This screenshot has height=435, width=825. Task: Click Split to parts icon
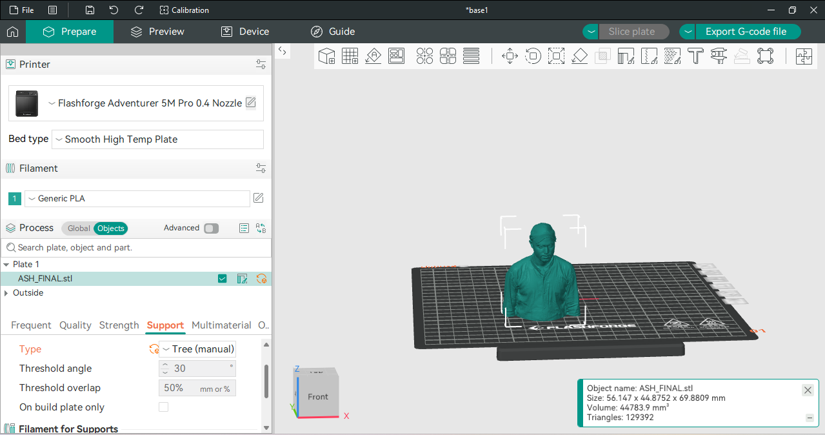(x=448, y=56)
